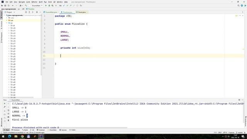Open the EnumsMain run configuration dropdown
Viewport: 247px width, 139px height.
point(36,5)
